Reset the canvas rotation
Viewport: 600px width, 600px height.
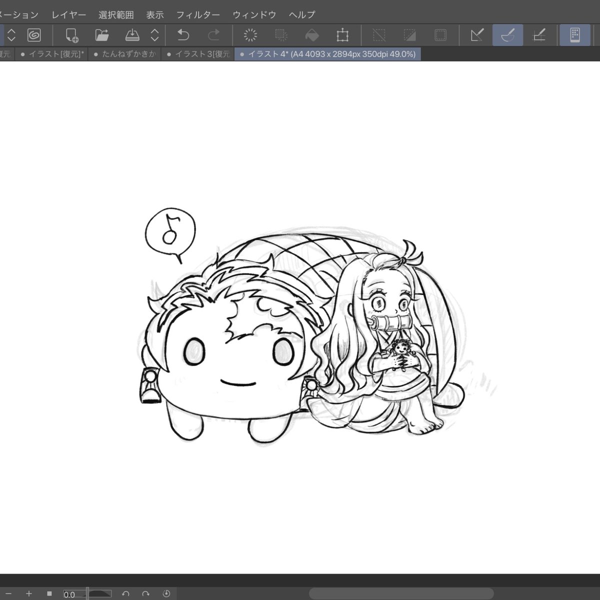166,593
